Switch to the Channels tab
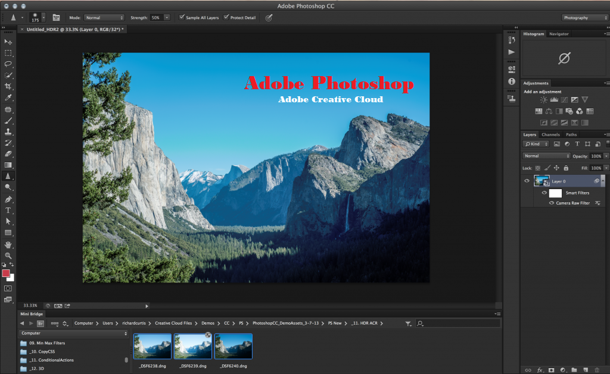Viewport: 610px width, 374px height. 550,134
